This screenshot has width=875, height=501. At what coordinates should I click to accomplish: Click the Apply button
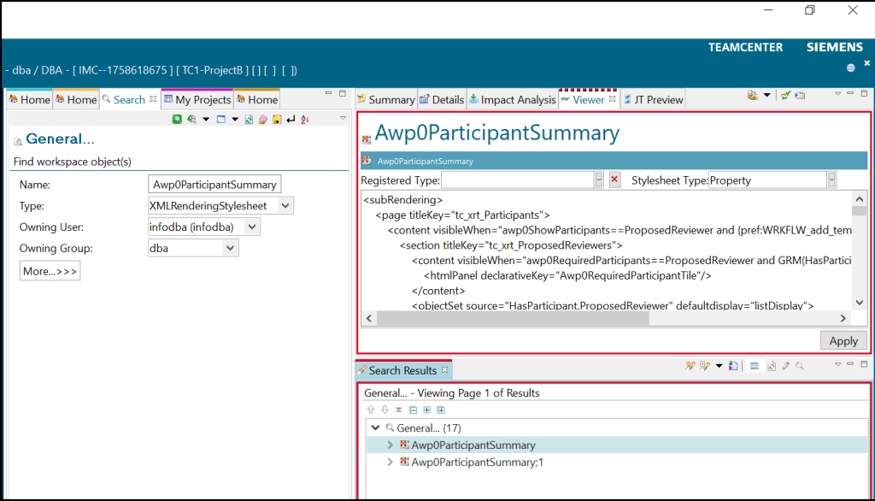(x=843, y=340)
